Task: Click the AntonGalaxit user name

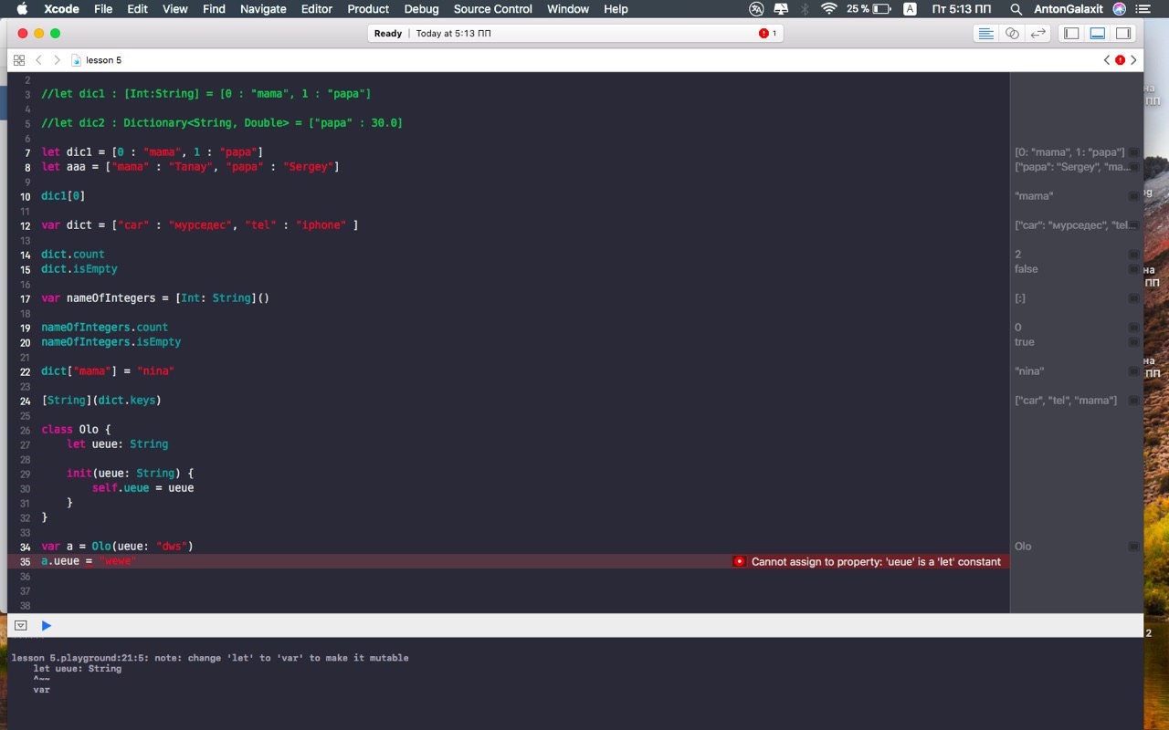Action: click(1068, 9)
